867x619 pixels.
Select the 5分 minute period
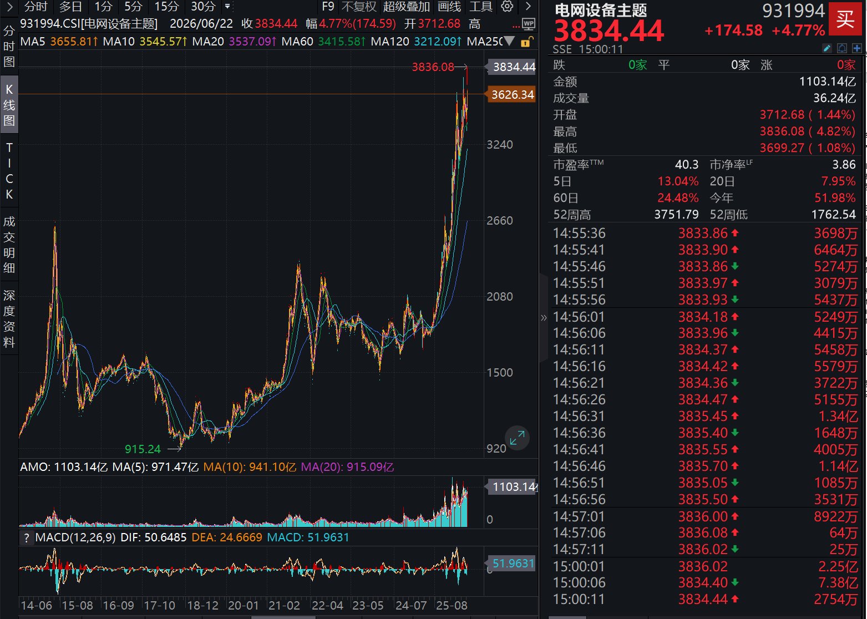[x=133, y=7]
